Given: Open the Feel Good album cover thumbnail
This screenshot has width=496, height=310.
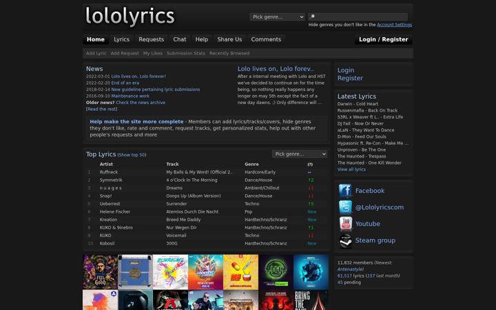Looking at the screenshot, I should tap(100, 271).
